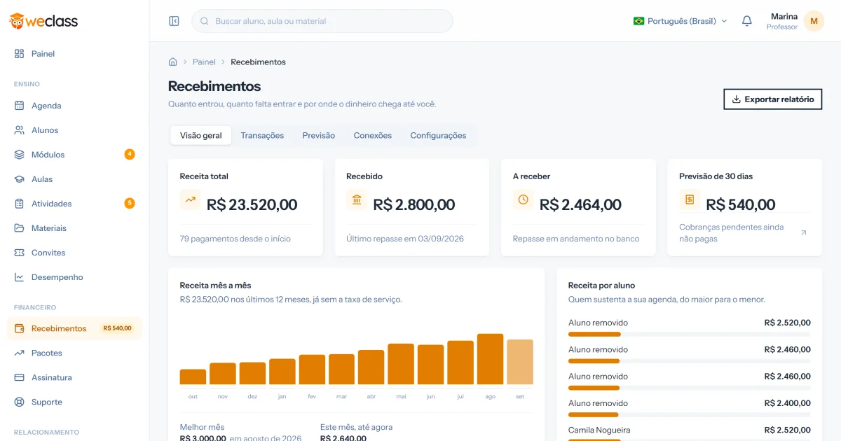Image resolution: width=841 pixels, height=441 pixels.
Task: Click the set bar in the revenue chart
Action: pyautogui.click(x=520, y=362)
